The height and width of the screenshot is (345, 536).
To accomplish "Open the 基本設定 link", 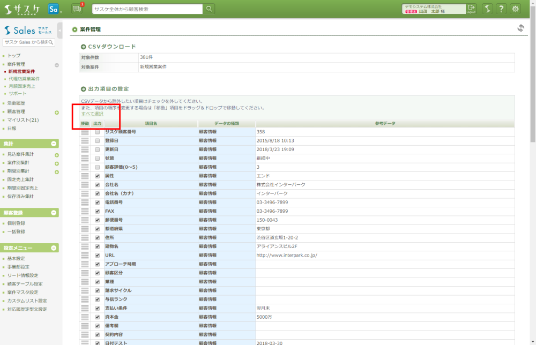I will [16, 259].
